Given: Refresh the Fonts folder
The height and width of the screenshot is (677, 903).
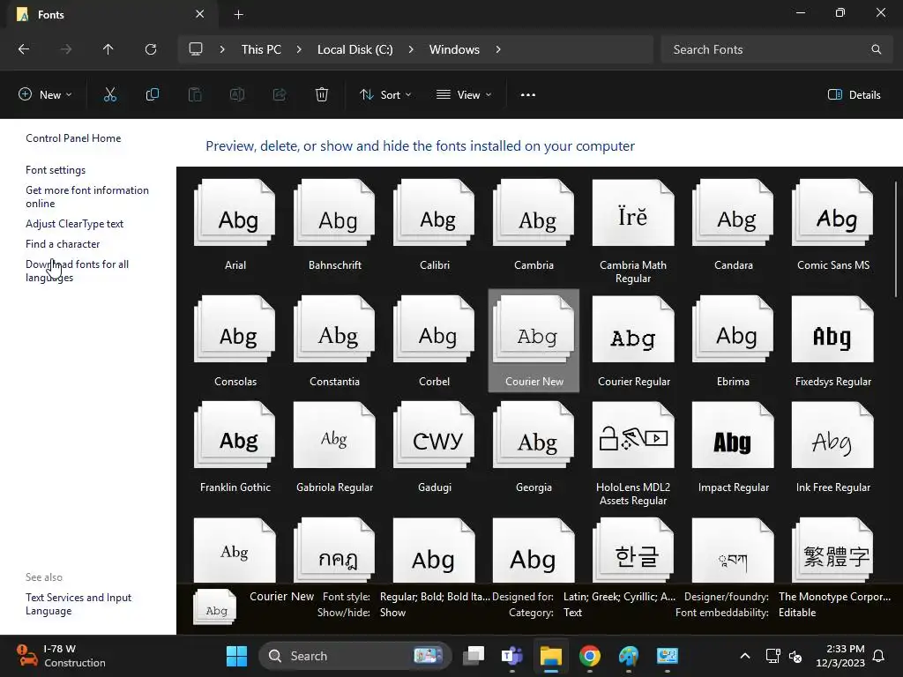Looking at the screenshot, I should click(151, 49).
